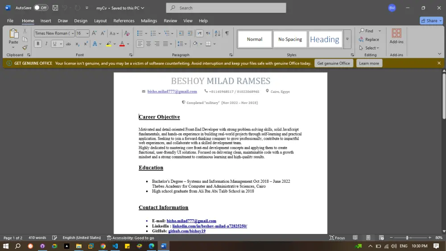Screen dimensions: 446x251
Task: Apply the No Spacing style
Action: 290,39
